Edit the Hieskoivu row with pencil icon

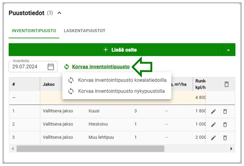point(213,125)
